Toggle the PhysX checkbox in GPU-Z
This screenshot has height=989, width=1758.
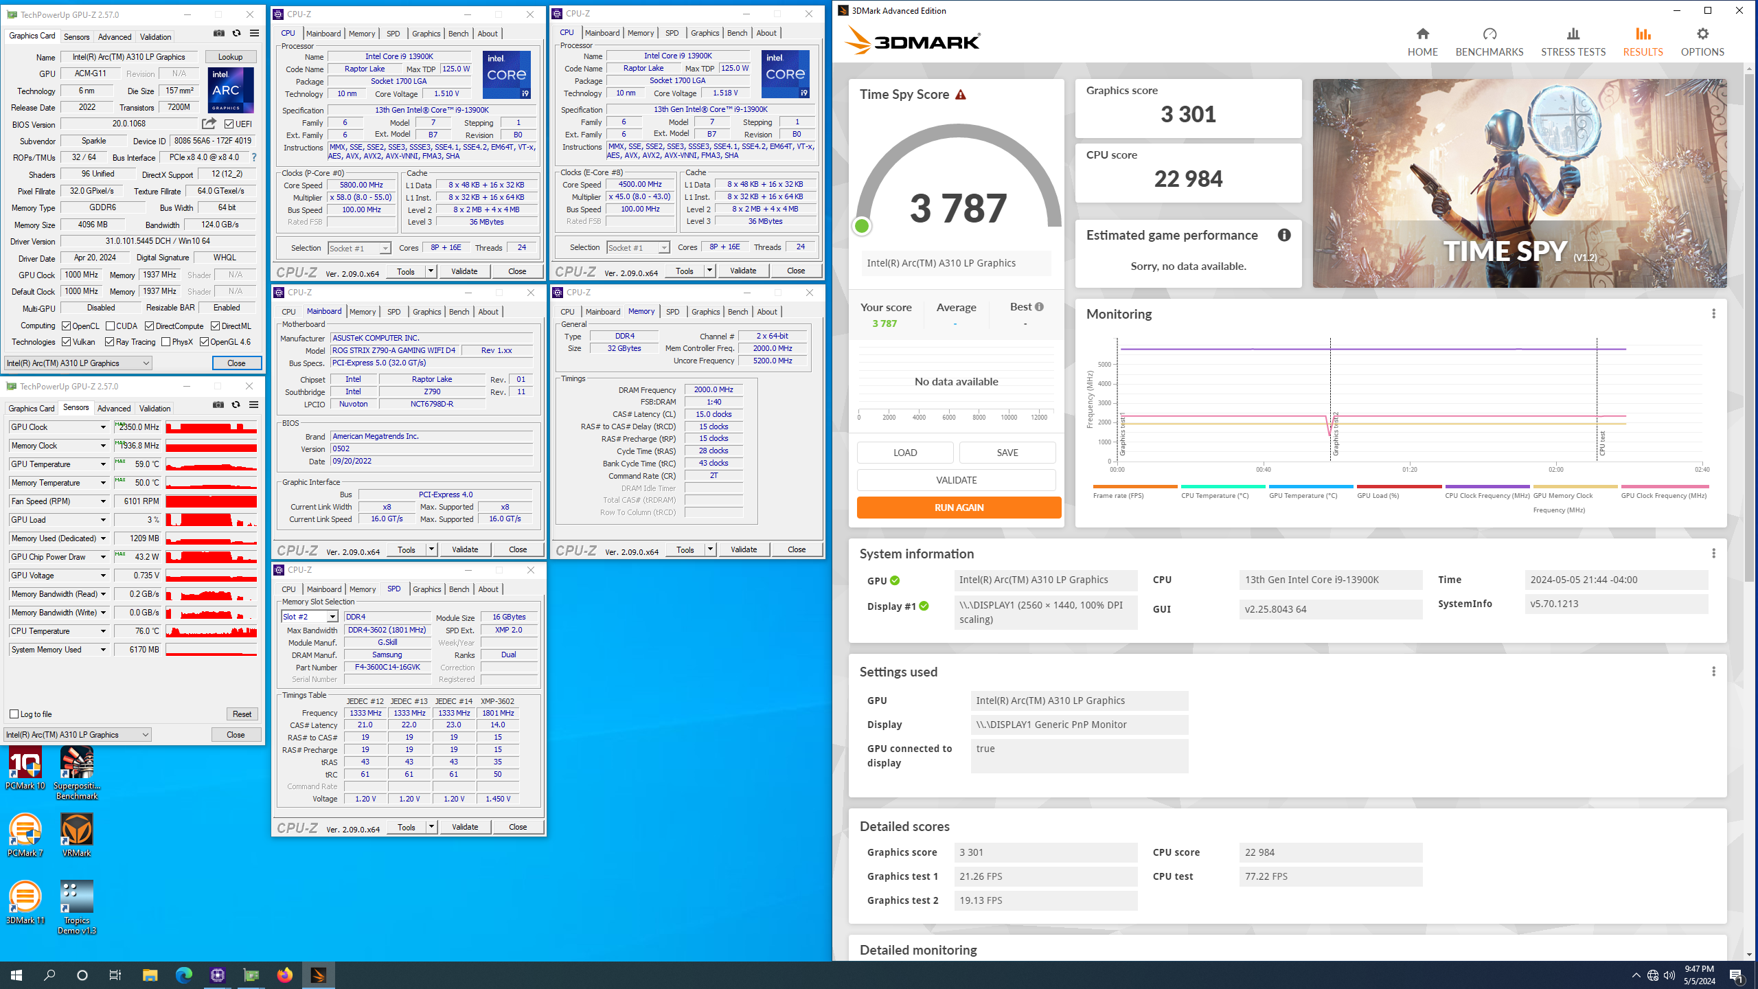tap(165, 342)
